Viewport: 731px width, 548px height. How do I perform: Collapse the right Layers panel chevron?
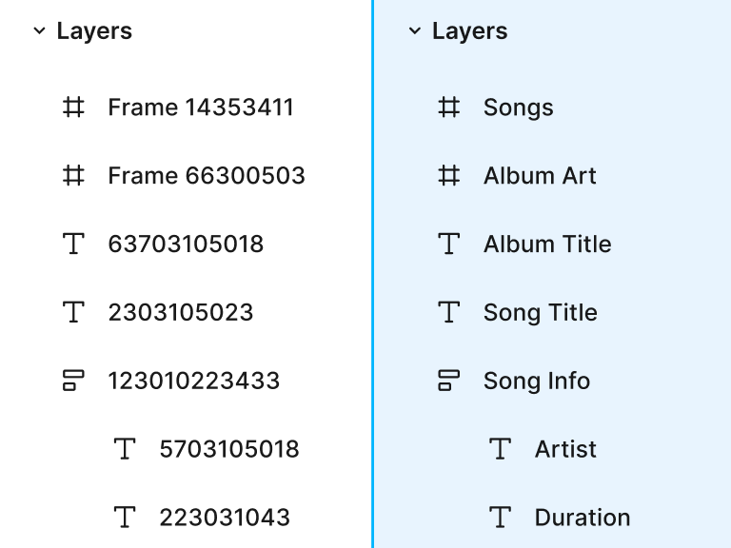tap(414, 31)
